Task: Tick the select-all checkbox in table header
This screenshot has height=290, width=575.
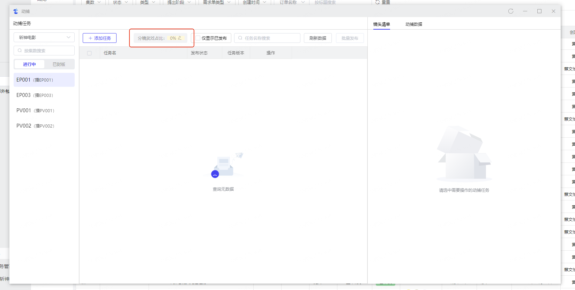Action: (89, 53)
